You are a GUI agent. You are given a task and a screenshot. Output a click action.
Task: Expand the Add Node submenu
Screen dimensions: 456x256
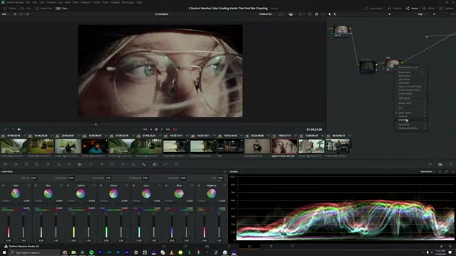click(x=410, y=82)
